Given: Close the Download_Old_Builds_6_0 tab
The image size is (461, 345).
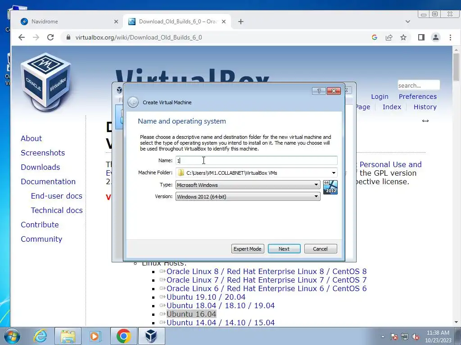Looking at the screenshot, I should (x=224, y=22).
